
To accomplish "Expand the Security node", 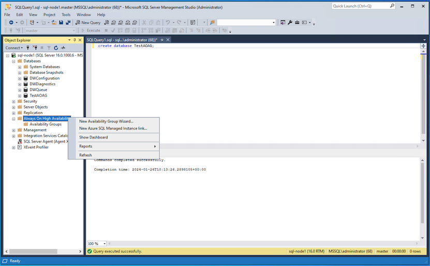I will tap(13, 102).
